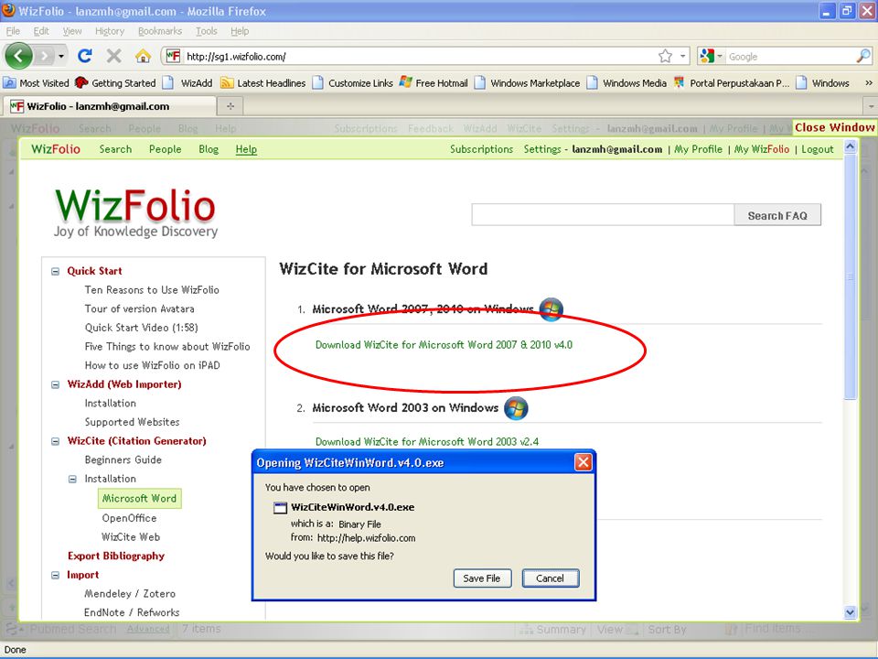Open the Most Visited bookmark folder

tap(36, 83)
